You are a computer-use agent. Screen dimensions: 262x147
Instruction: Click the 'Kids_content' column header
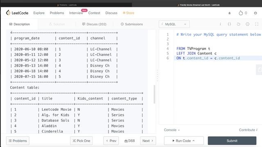pyautogui.click(x=90, y=98)
